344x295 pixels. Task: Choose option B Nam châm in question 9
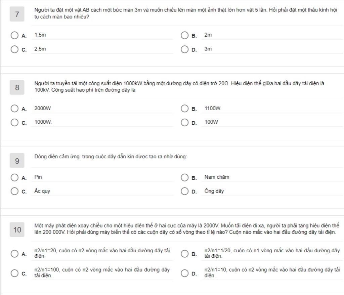click(x=184, y=177)
